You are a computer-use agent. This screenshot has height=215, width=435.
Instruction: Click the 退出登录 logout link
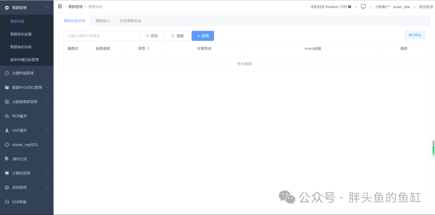coord(426,7)
